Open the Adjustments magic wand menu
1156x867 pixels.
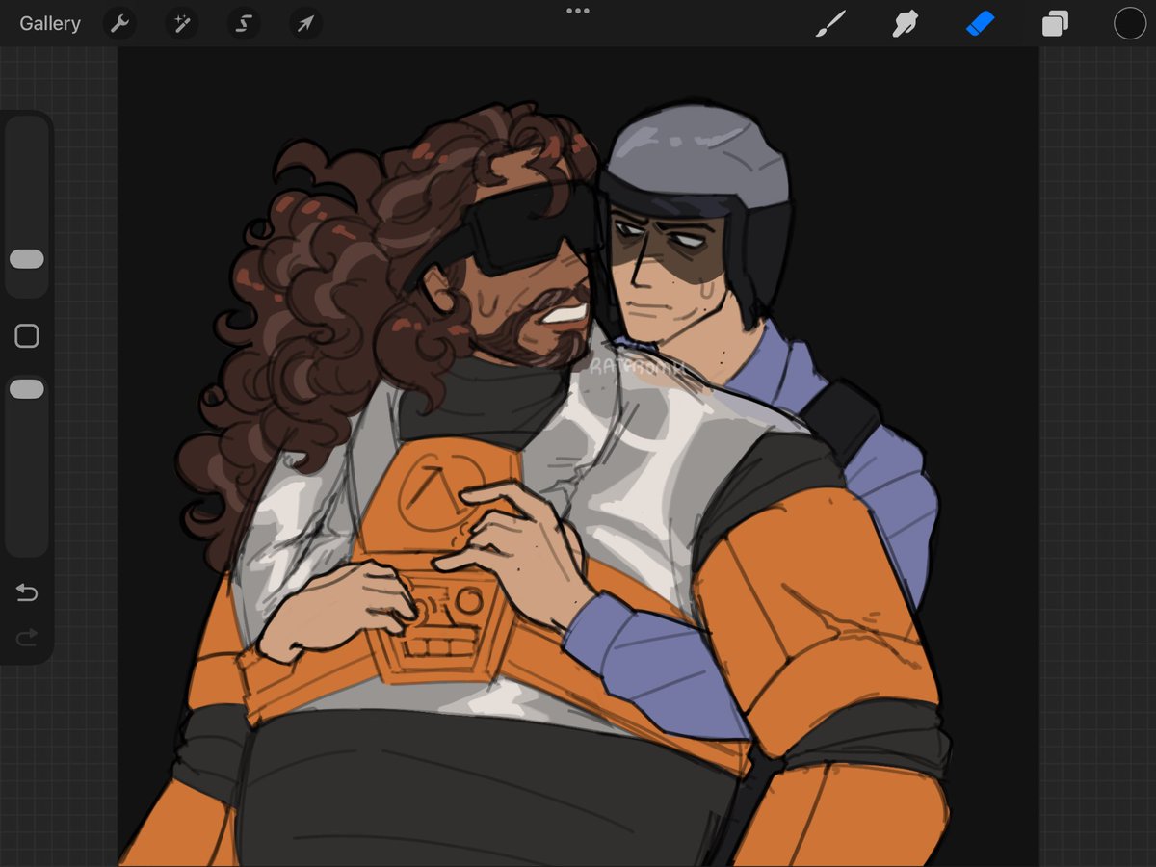(181, 24)
